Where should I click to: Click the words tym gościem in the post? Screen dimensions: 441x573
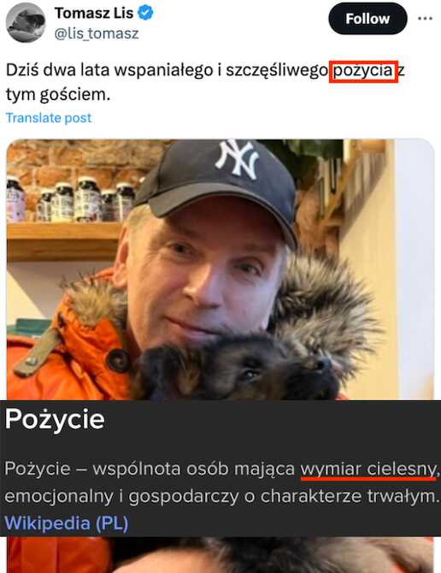coord(58,95)
